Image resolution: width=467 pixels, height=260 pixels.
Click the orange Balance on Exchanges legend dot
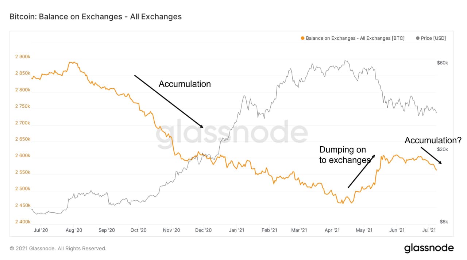pyautogui.click(x=303, y=38)
